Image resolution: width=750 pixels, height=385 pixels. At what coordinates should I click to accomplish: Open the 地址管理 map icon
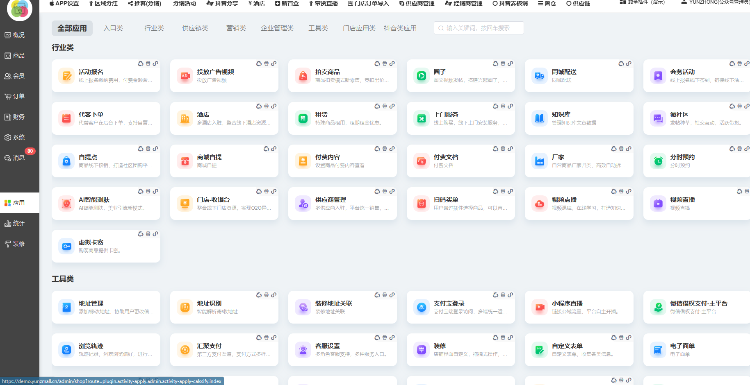coord(66,307)
